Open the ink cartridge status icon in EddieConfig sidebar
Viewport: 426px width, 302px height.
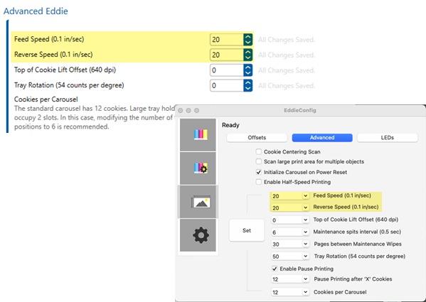pos(198,135)
